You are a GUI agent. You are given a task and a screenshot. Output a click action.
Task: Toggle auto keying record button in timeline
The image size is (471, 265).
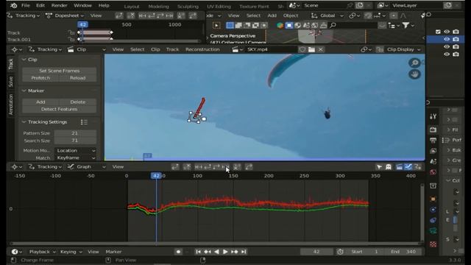coord(178,252)
